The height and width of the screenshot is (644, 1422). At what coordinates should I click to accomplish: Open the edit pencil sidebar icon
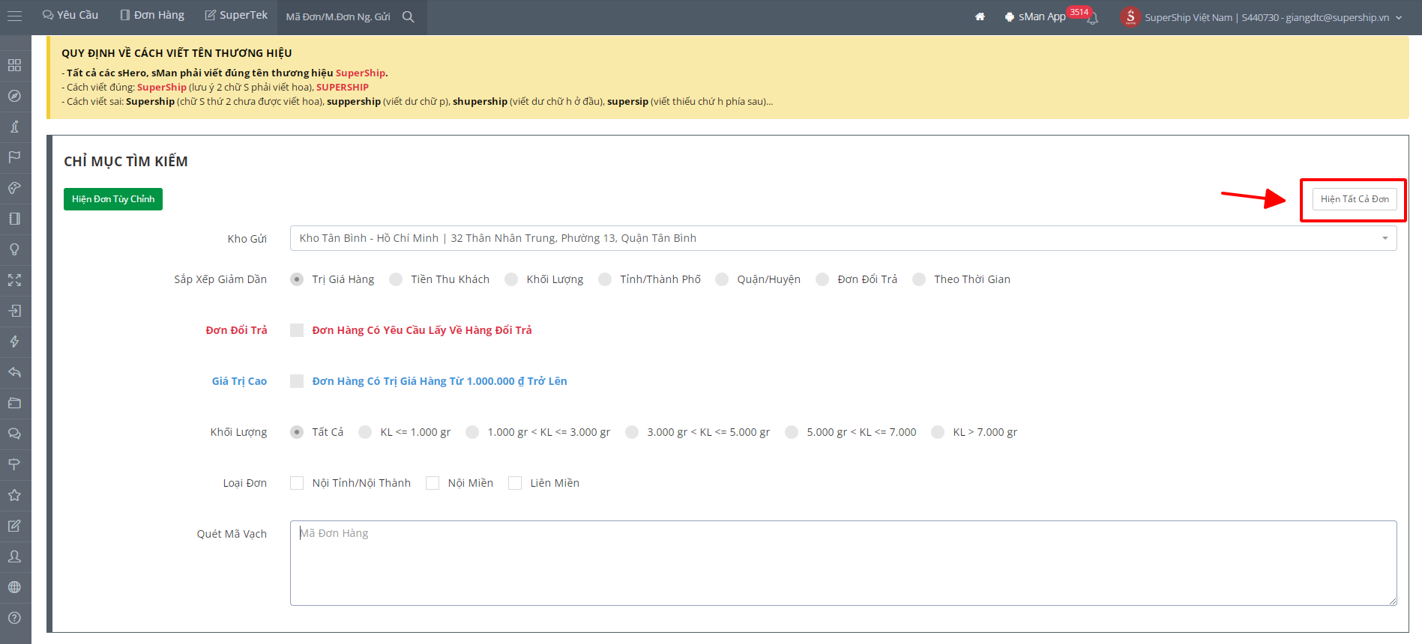pyautogui.click(x=14, y=526)
